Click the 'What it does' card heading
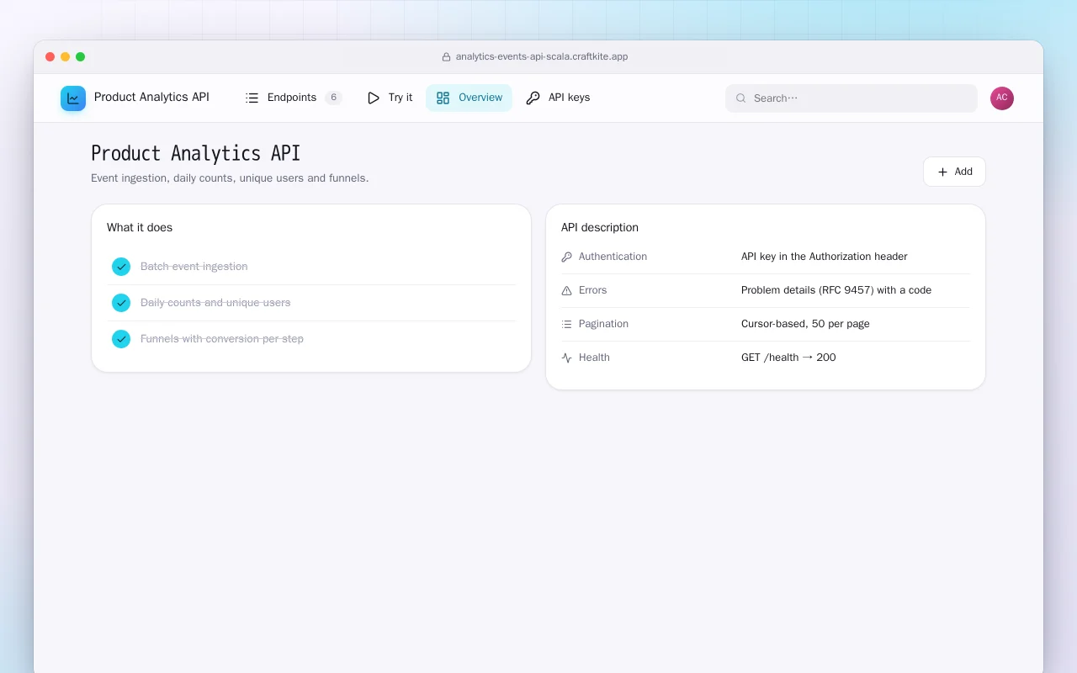Viewport: 1077px width, 673px height. pyautogui.click(x=140, y=228)
